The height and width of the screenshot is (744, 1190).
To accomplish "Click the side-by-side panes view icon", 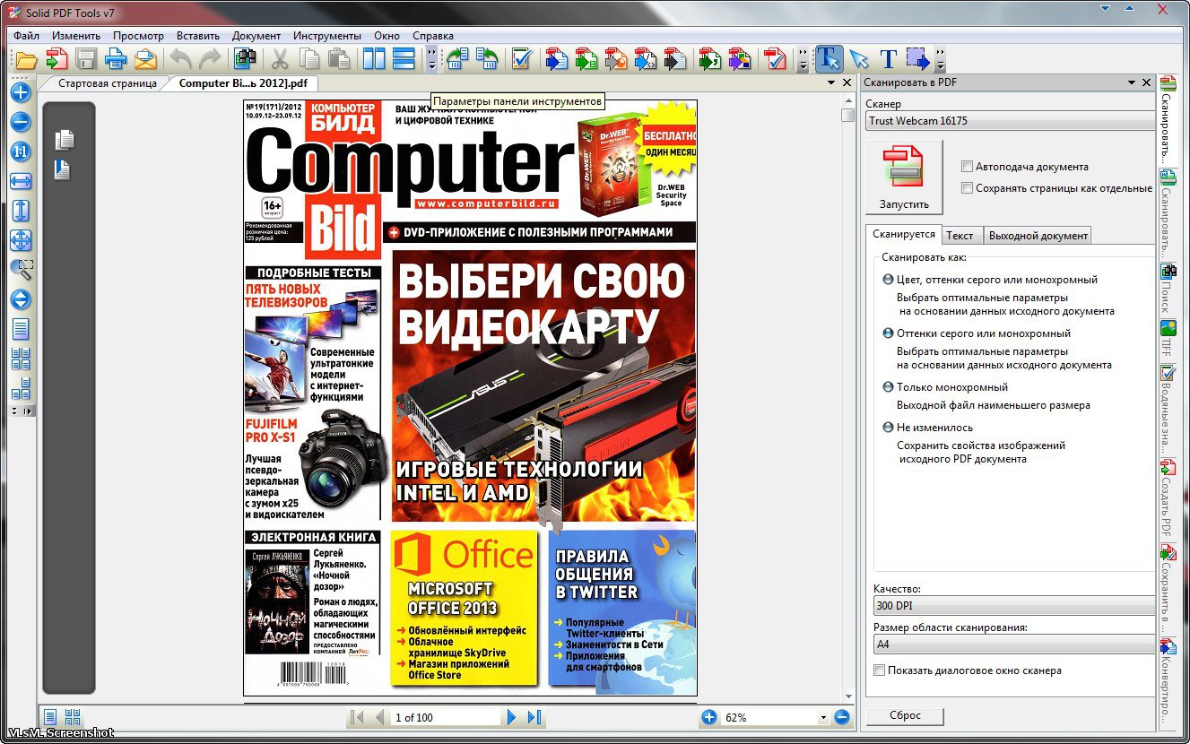I will (374, 60).
